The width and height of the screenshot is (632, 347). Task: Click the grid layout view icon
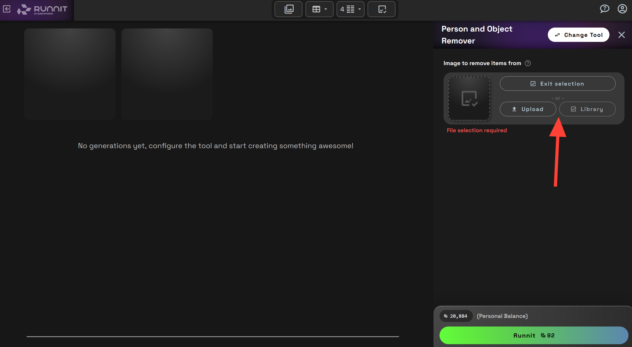pyautogui.click(x=316, y=9)
